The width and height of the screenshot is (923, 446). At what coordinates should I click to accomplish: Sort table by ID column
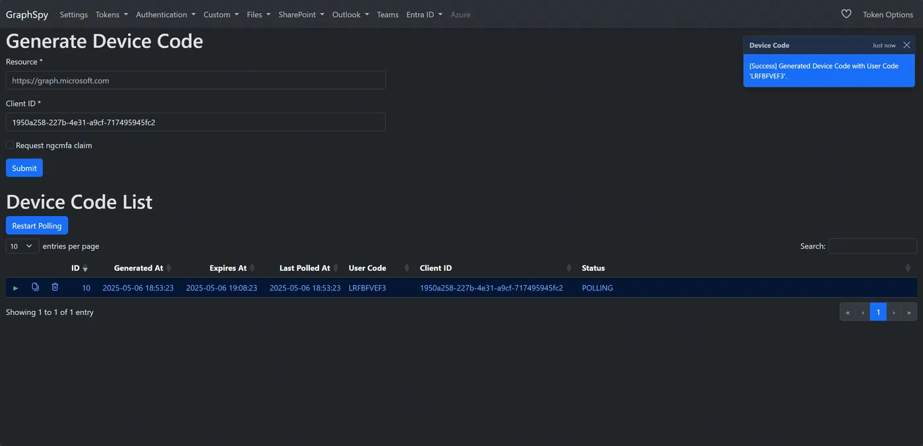[79, 268]
